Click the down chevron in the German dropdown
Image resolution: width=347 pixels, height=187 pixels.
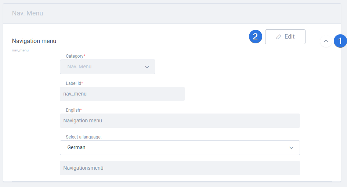[x=291, y=148]
